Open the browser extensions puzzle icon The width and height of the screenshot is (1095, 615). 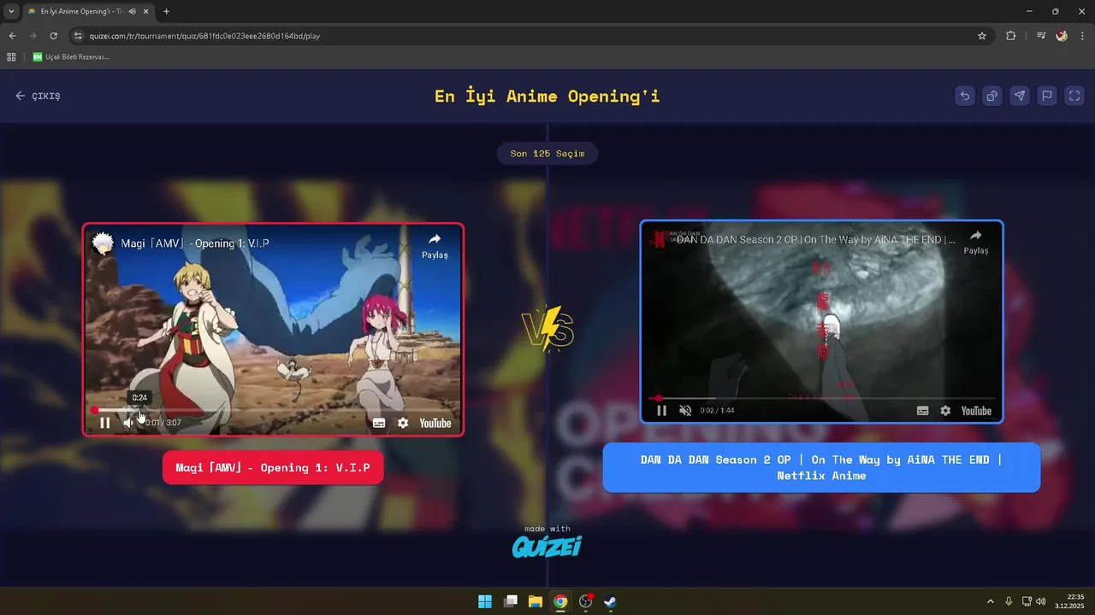(1011, 36)
